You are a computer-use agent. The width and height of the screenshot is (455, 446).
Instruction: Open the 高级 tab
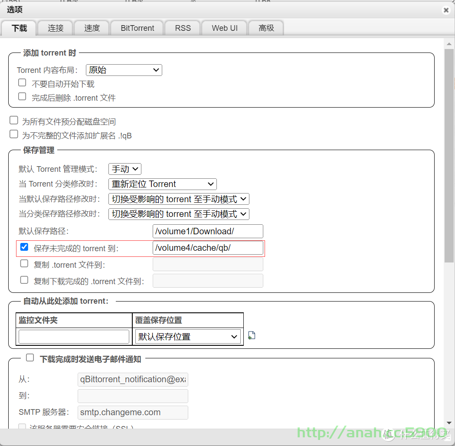tap(266, 28)
